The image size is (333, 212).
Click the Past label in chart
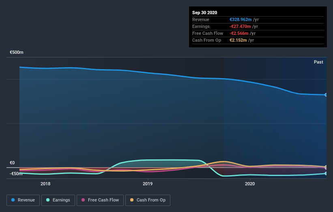tap(318, 62)
